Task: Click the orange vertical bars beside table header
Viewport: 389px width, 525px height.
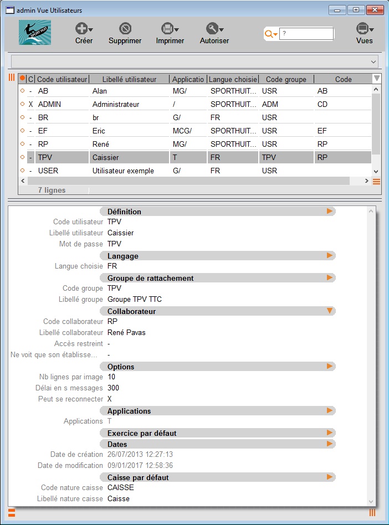Action: pyautogui.click(x=12, y=78)
